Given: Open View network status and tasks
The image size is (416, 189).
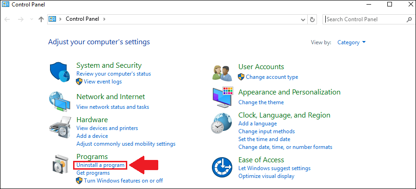Looking at the screenshot, I should [x=113, y=107].
